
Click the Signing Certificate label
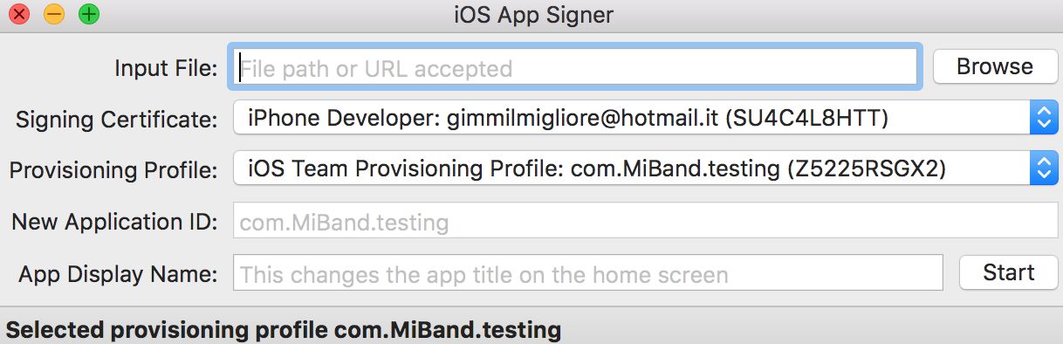tap(117, 119)
